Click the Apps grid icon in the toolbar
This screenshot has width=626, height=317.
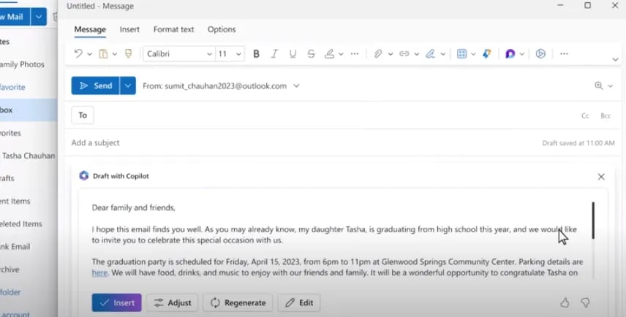461,54
